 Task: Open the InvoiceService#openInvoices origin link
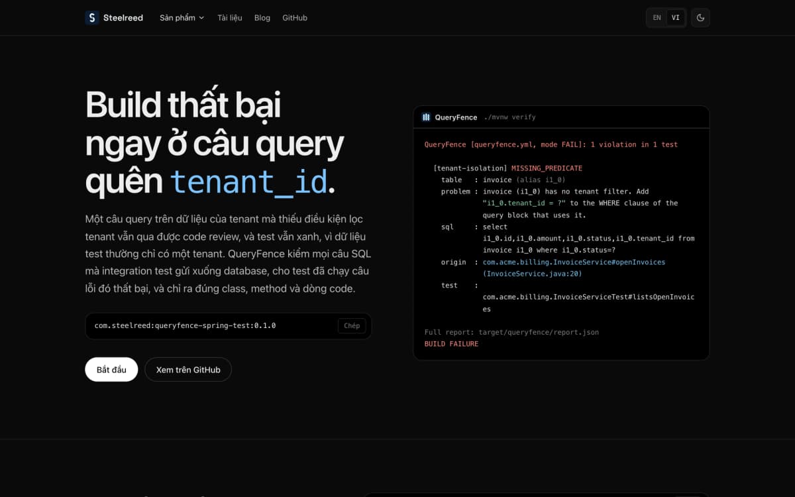pos(574,268)
